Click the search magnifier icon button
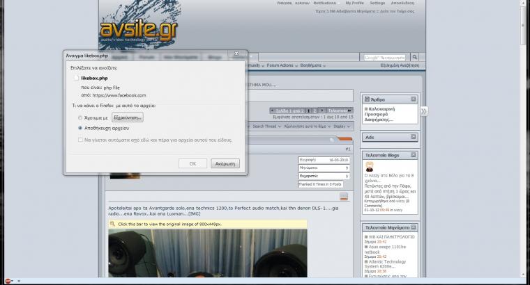This screenshot has width=530, height=285. point(415,57)
